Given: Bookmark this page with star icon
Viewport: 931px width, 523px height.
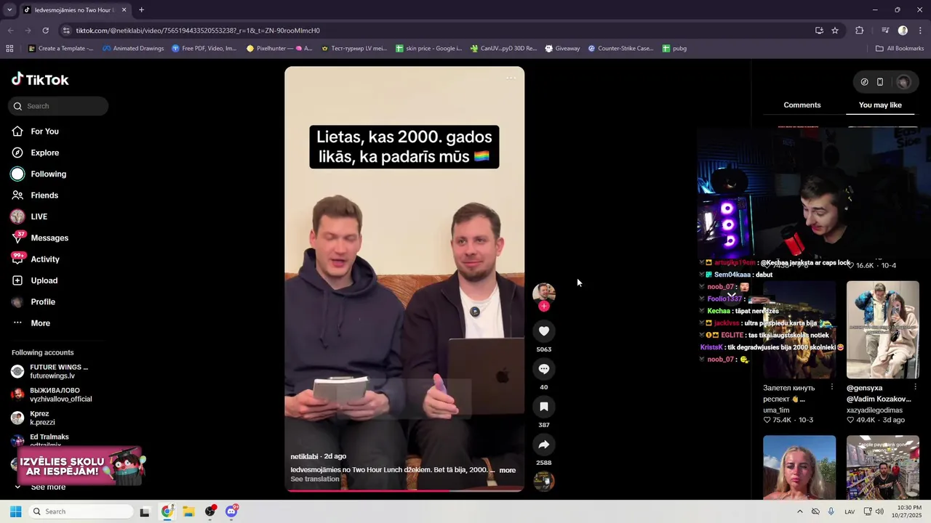Looking at the screenshot, I should 835,31.
